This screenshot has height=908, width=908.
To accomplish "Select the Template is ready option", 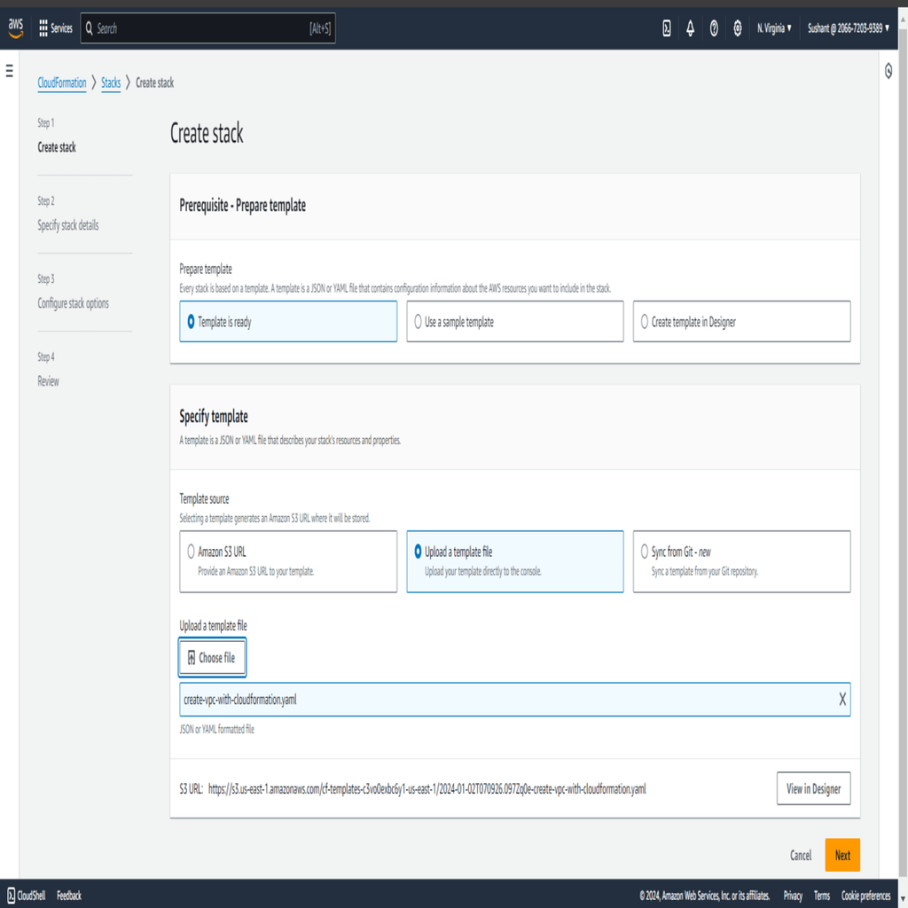I will pyautogui.click(x=288, y=321).
